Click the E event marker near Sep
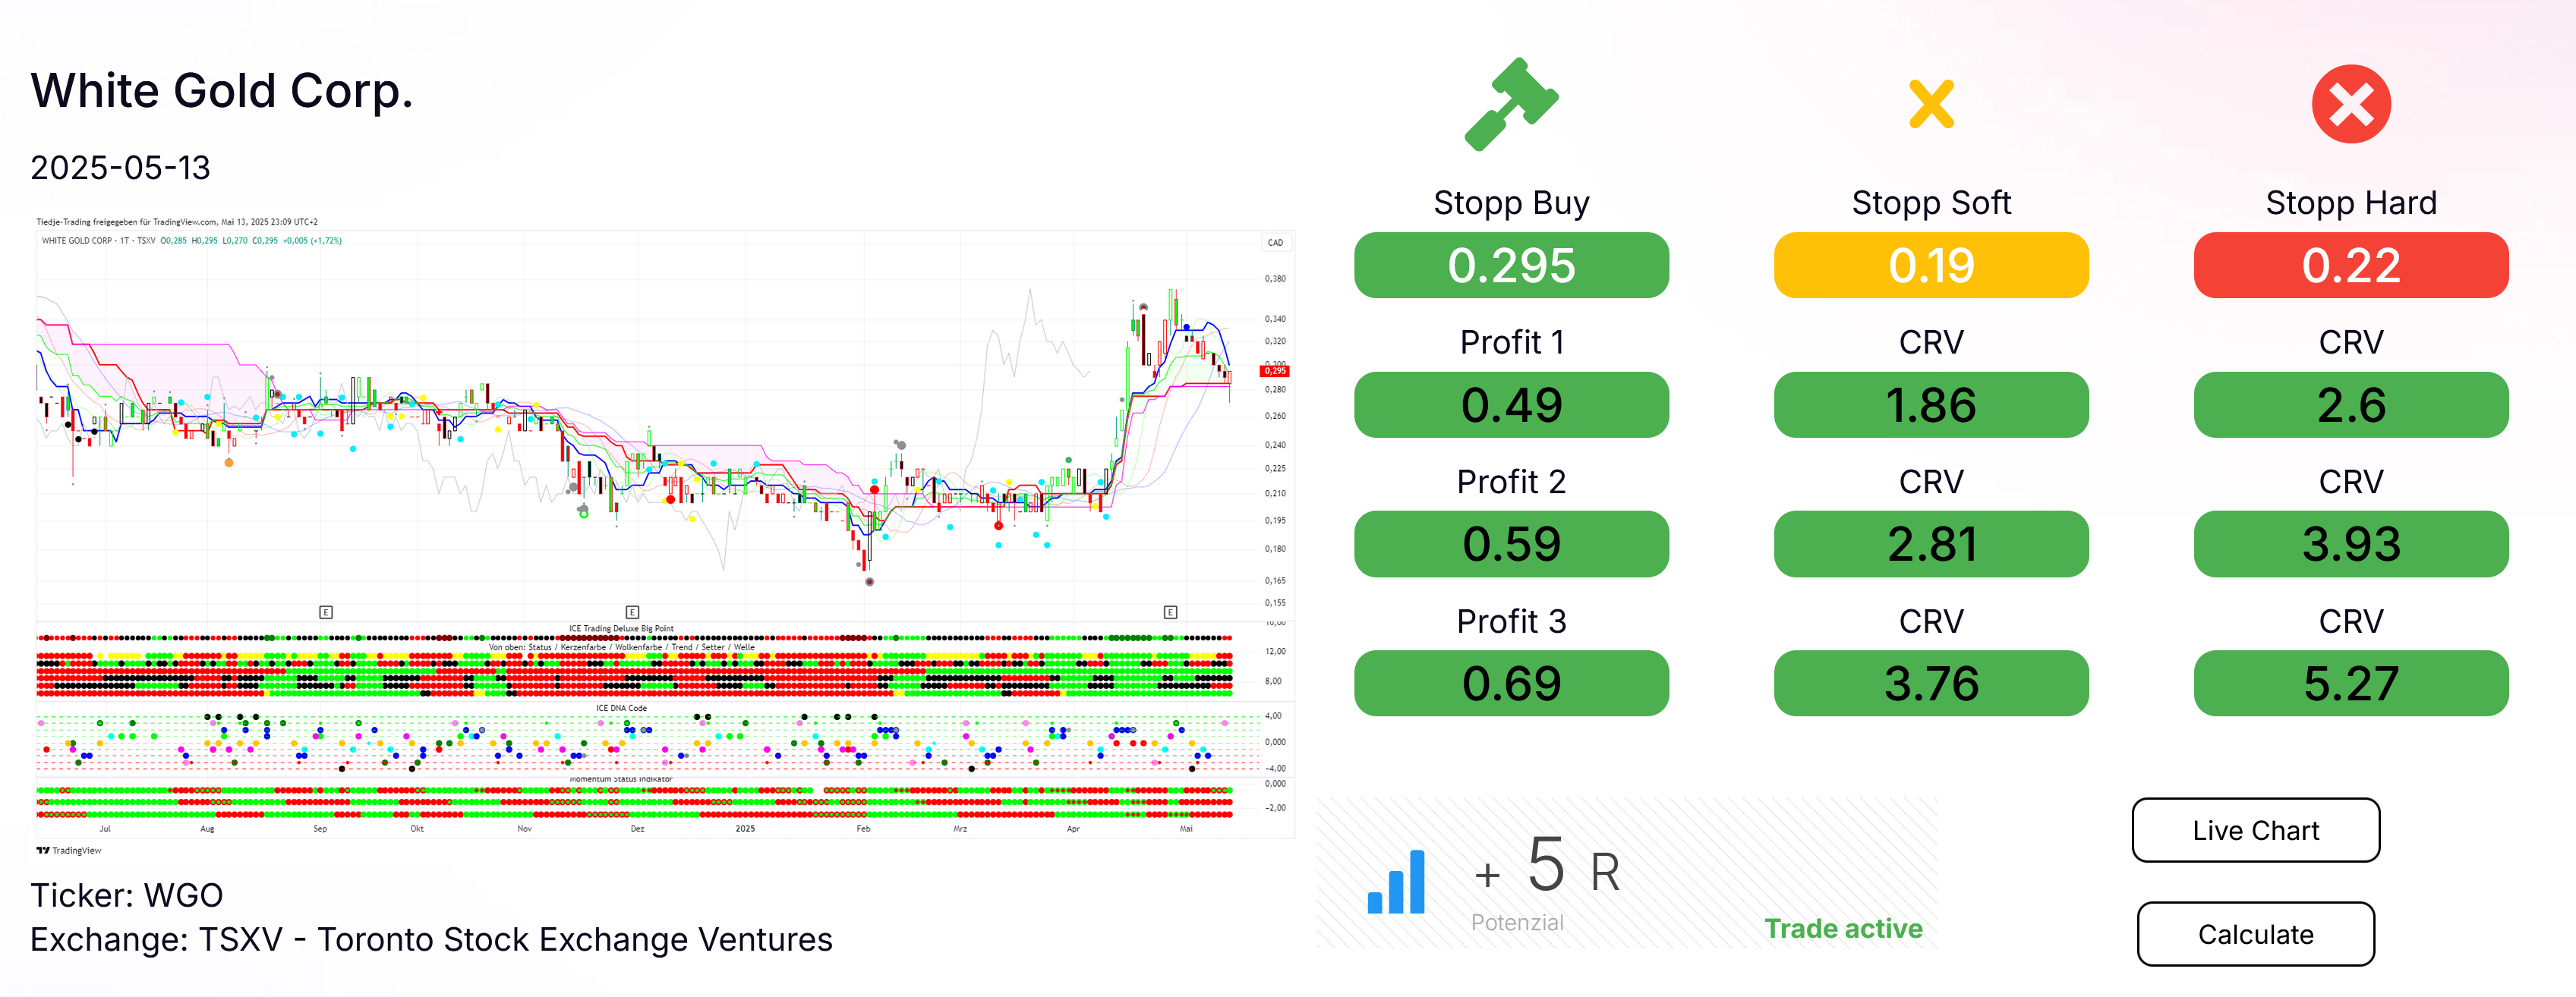This screenshot has width=2576, height=997. (x=326, y=612)
